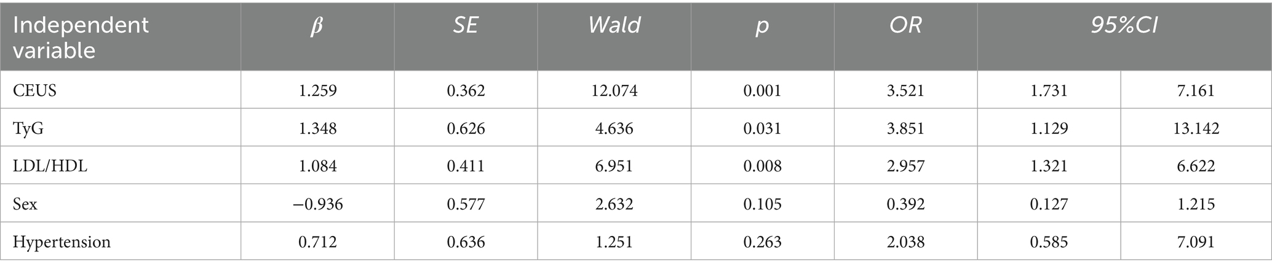1272x271 pixels.
Task: Select the Wald column header
Action: (614, 26)
